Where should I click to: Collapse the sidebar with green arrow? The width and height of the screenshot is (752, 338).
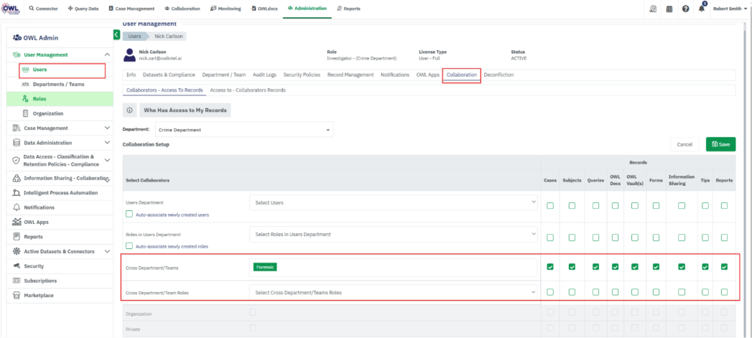point(116,34)
